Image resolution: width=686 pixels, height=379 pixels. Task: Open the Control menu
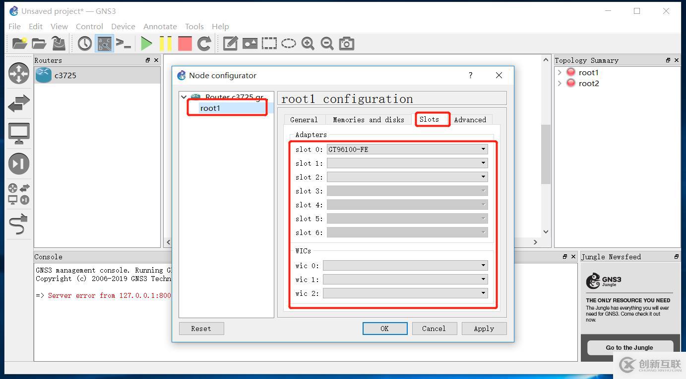(x=89, y=27)
